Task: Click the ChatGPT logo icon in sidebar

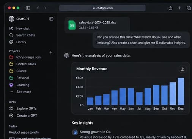Action: (11, 19)
